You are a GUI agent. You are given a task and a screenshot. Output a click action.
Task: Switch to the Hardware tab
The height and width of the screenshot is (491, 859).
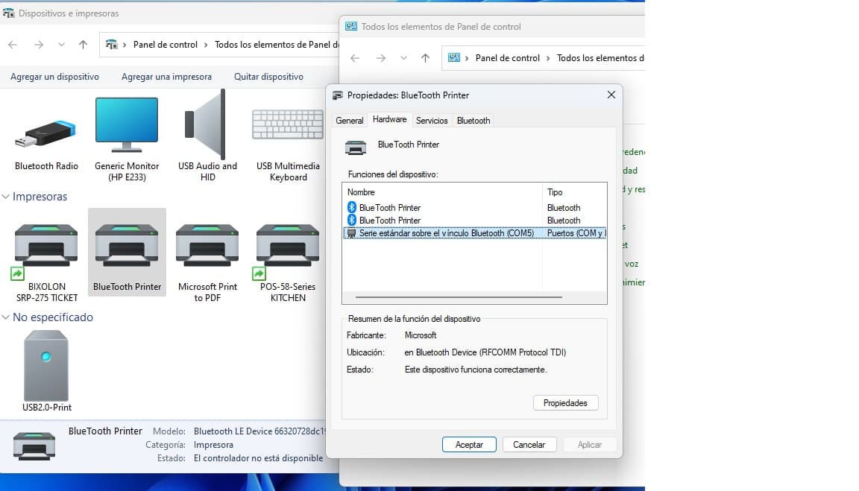click(x=389, y=119)
